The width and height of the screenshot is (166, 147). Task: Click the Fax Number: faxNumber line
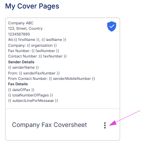click(x=33, y=51)
